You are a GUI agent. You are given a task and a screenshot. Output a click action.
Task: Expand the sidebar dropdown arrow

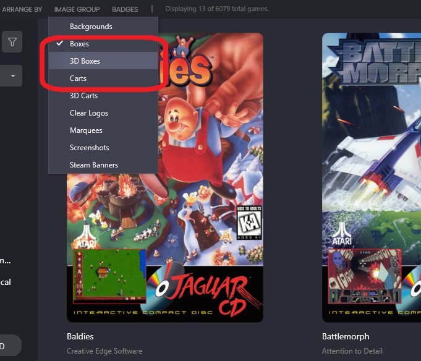click(12, 76)
